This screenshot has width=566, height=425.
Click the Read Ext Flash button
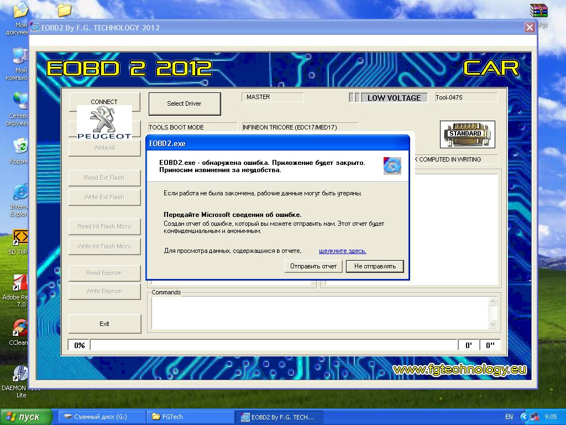(x=104, y=178)
